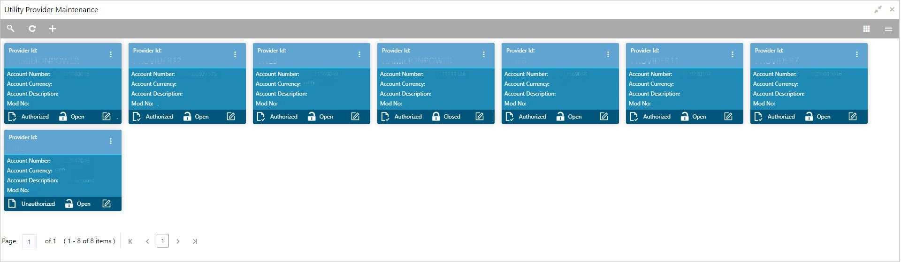This screenshot has height=262, width=901.
Task: Select page 1 in pagination
Action: pos(162,241)
